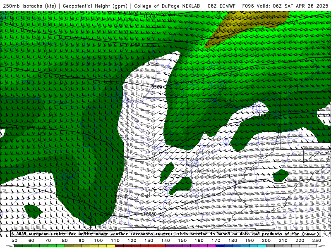The image size is (331, 248).
Task: Click the '250mb Isotachs (kts)' title text
Action: tap(30, 6)
